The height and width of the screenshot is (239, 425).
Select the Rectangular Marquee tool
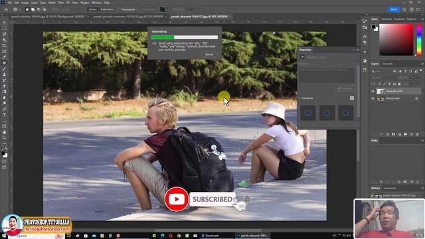coord(4,29)
